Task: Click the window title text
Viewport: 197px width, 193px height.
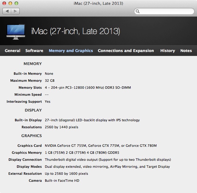Action: click(98, 3)
